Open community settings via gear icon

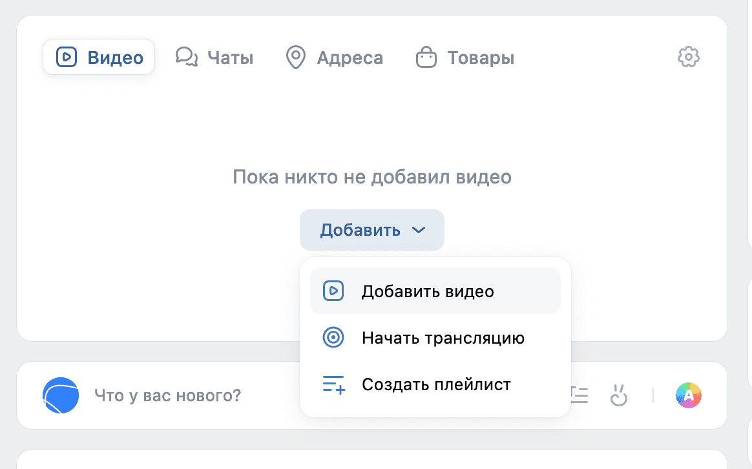point(688,57)
